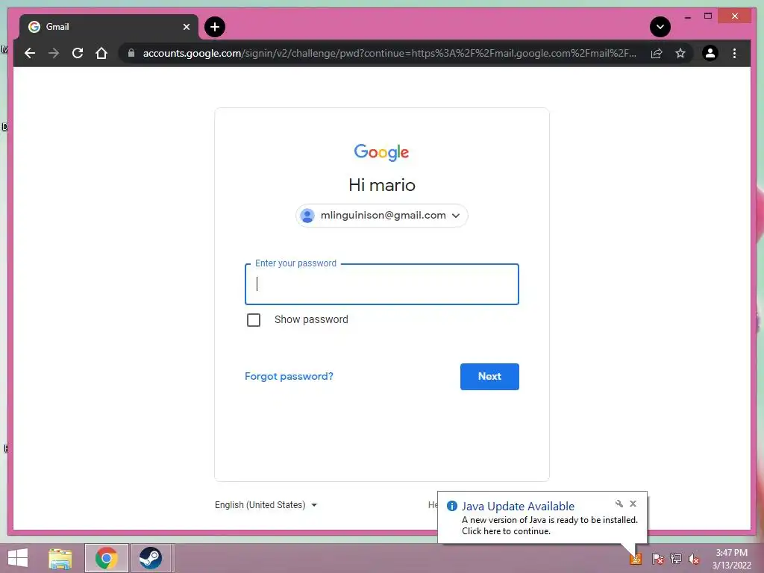Bookmark this page with the star icon
Screen dimensions: 764x573
pyautogui.click(x=680, y=53)
